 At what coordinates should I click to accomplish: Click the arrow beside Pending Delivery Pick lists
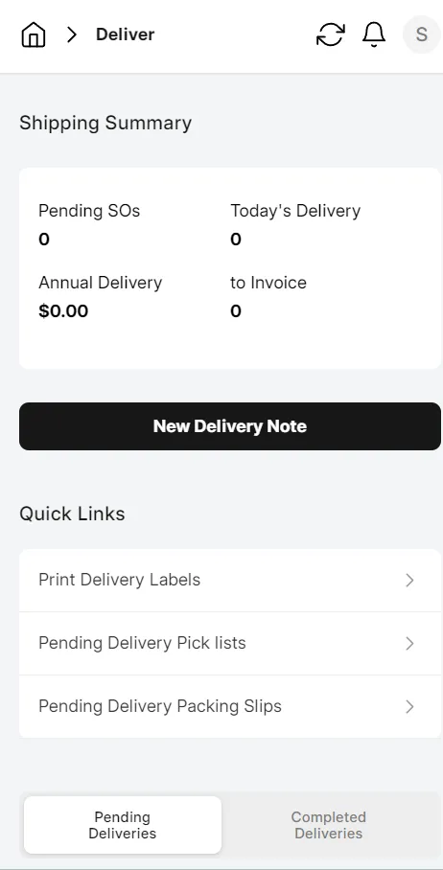409,644
